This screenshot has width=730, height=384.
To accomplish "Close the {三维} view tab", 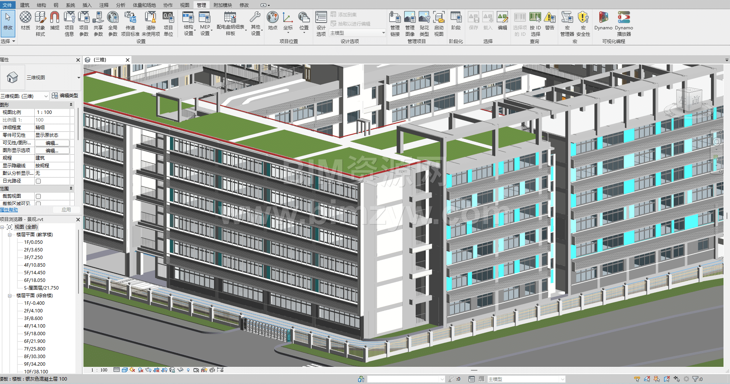I will (128, 60).
